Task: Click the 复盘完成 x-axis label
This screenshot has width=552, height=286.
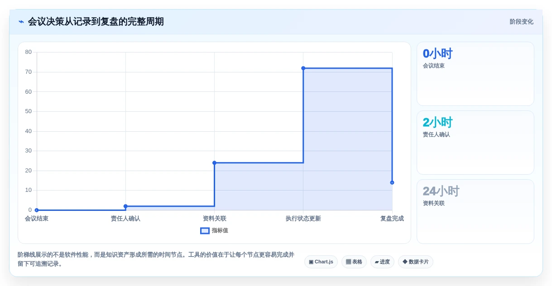Action: pos(392,219)
